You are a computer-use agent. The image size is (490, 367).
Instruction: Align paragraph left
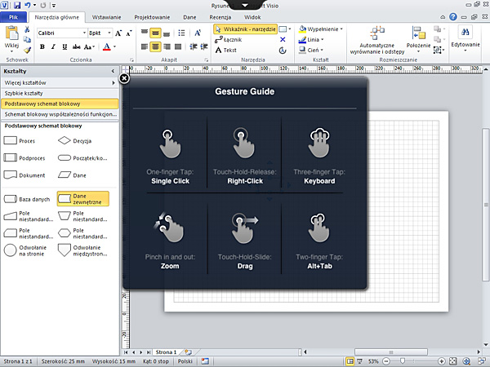[x=145, y=46]
